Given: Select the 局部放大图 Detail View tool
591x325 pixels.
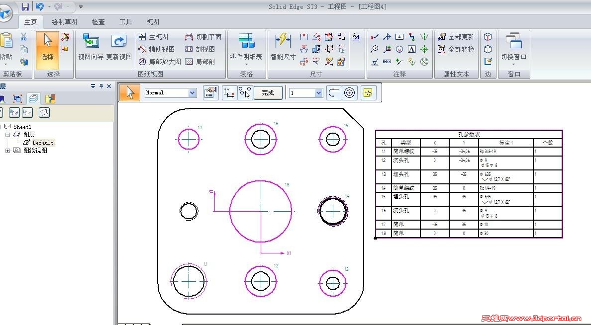Looking at the screenshot, I should (160, 62).
